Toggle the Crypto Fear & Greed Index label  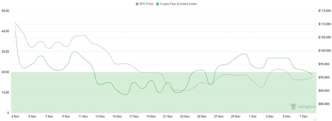point(178,4)
